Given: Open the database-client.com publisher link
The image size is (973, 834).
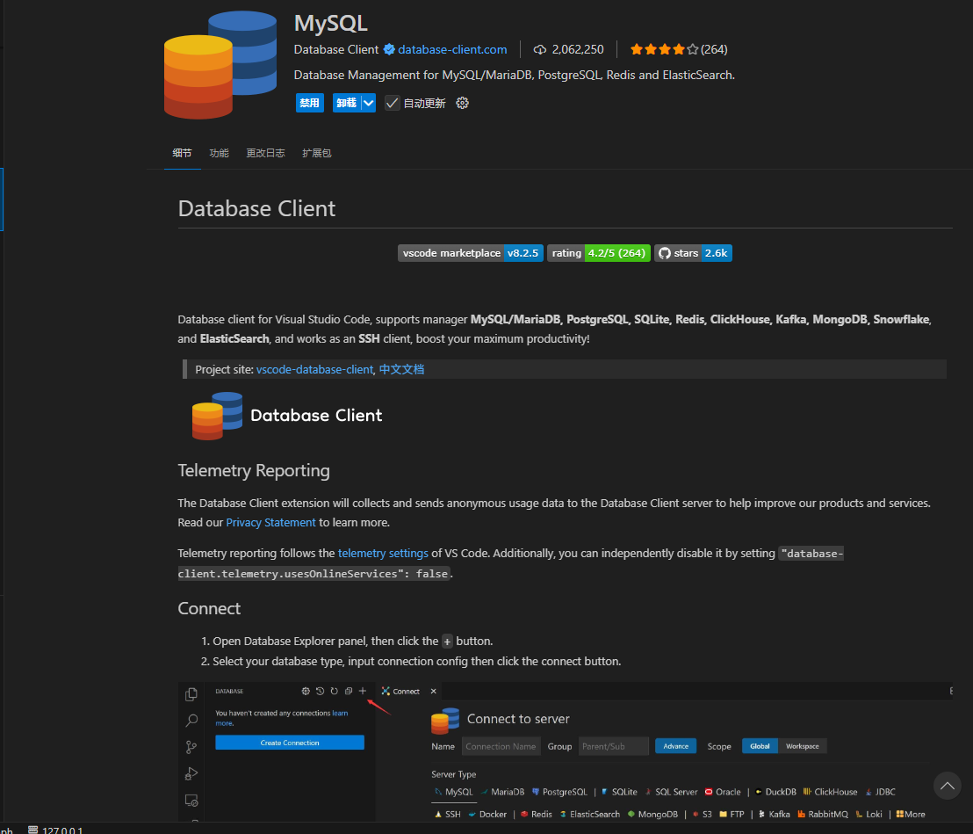Looking at the screenshot, I should point(452,50).
